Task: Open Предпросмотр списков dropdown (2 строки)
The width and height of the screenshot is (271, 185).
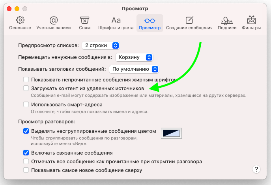Action: [x=101, y=45]
